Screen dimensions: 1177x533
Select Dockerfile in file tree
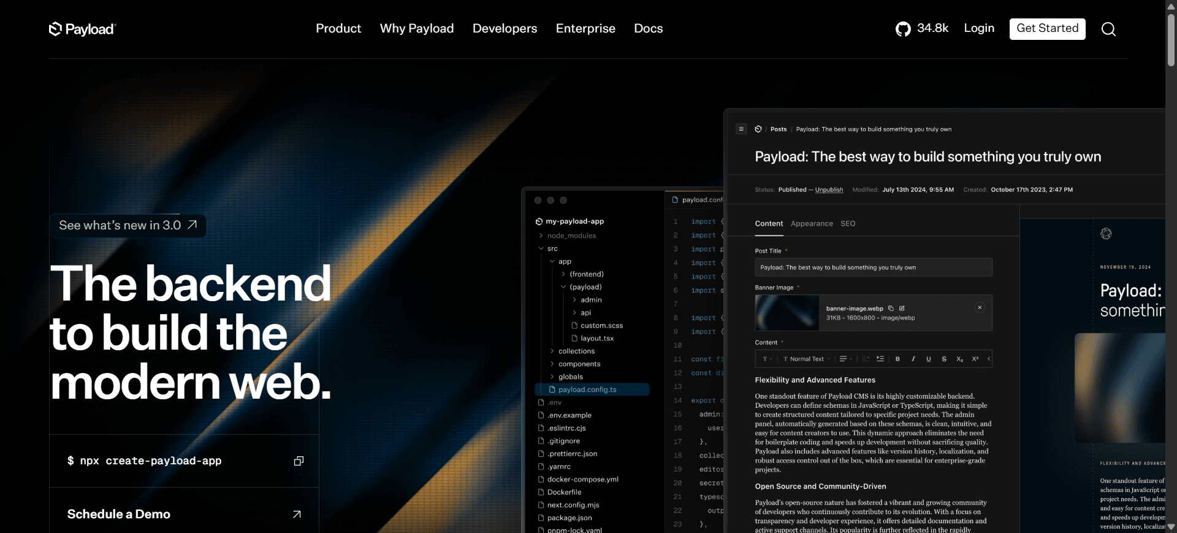point(560,493)
